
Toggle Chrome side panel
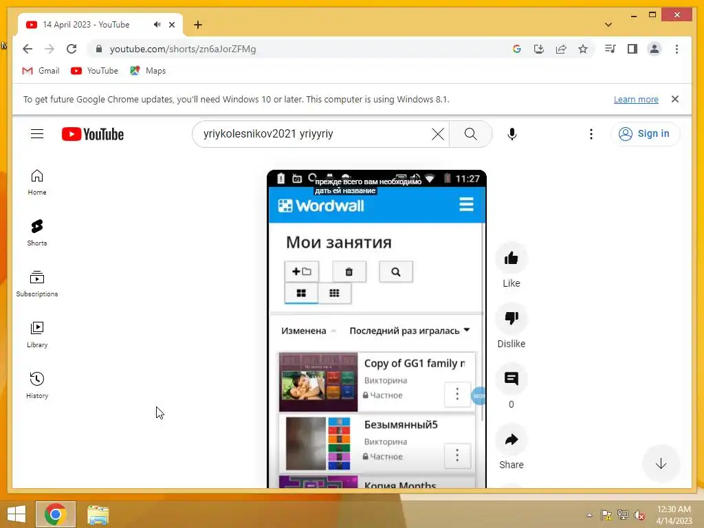632,49
